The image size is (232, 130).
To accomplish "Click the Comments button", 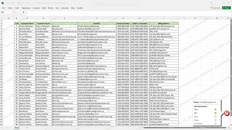I will (x=215, y=8).
